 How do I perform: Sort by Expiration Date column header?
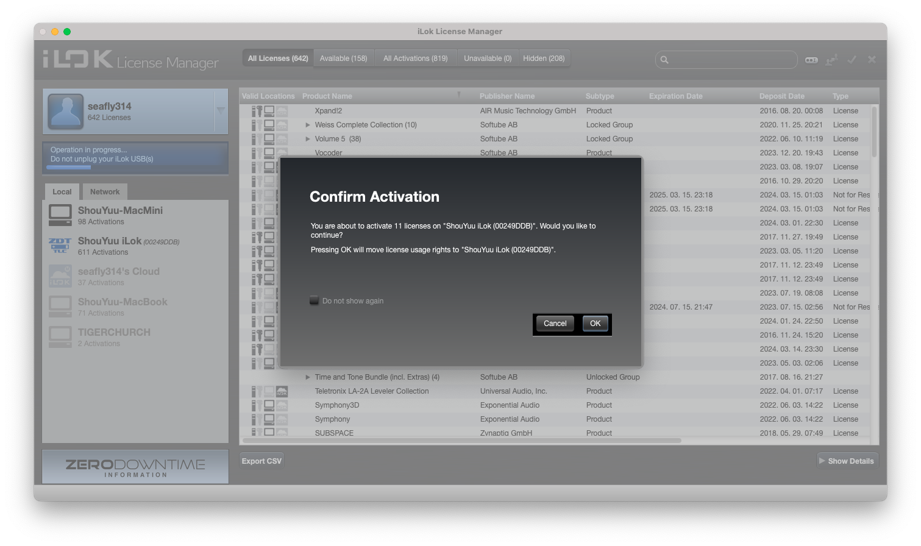675,96
